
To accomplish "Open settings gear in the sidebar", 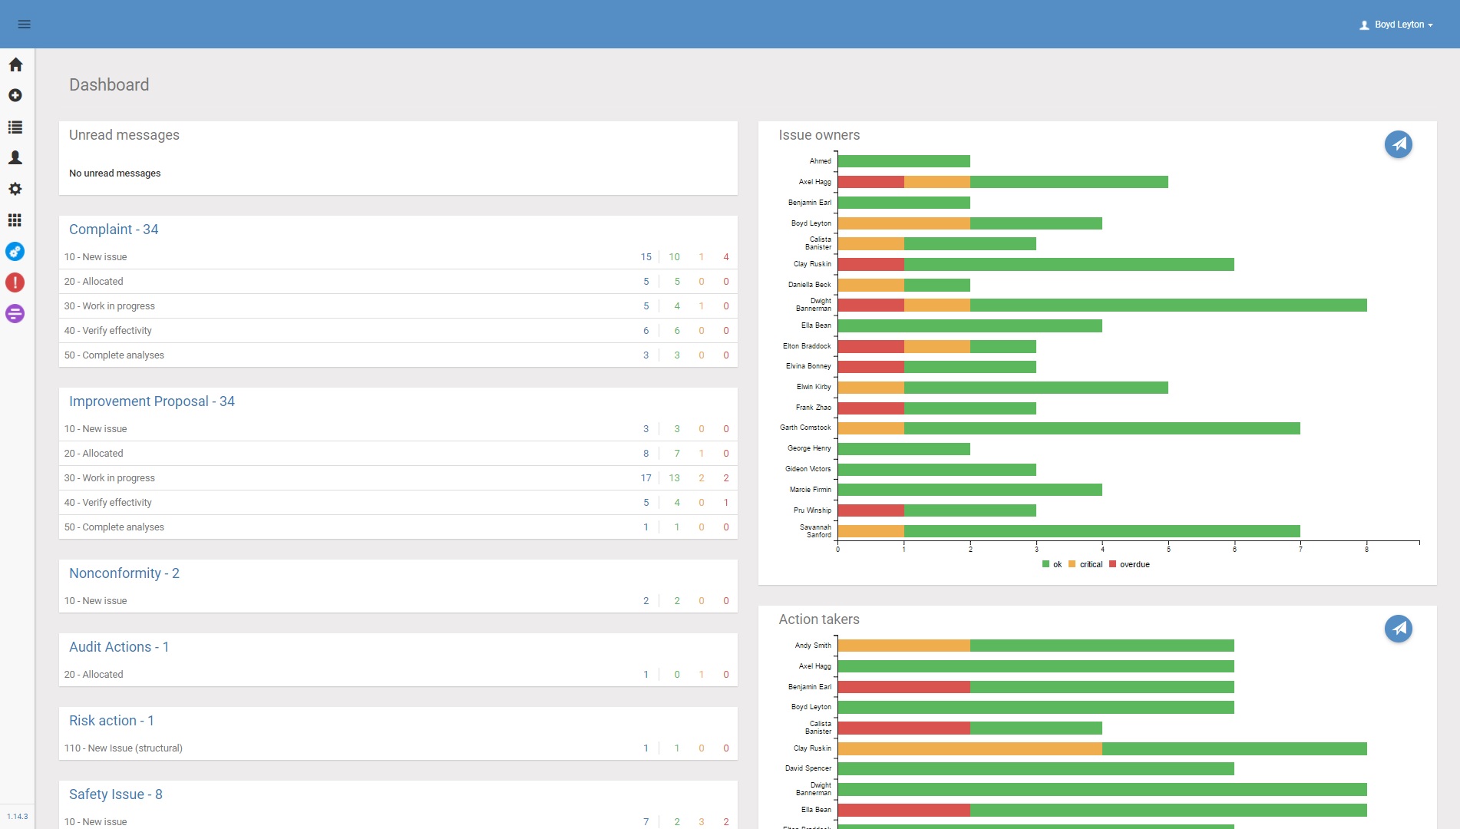I will 15,189.
